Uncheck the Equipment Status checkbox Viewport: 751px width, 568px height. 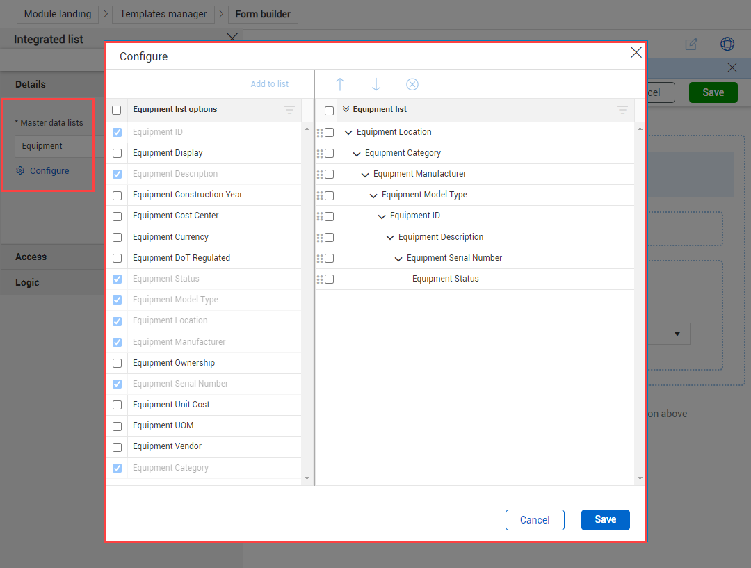pyautogui.click(x=117, y=279)
